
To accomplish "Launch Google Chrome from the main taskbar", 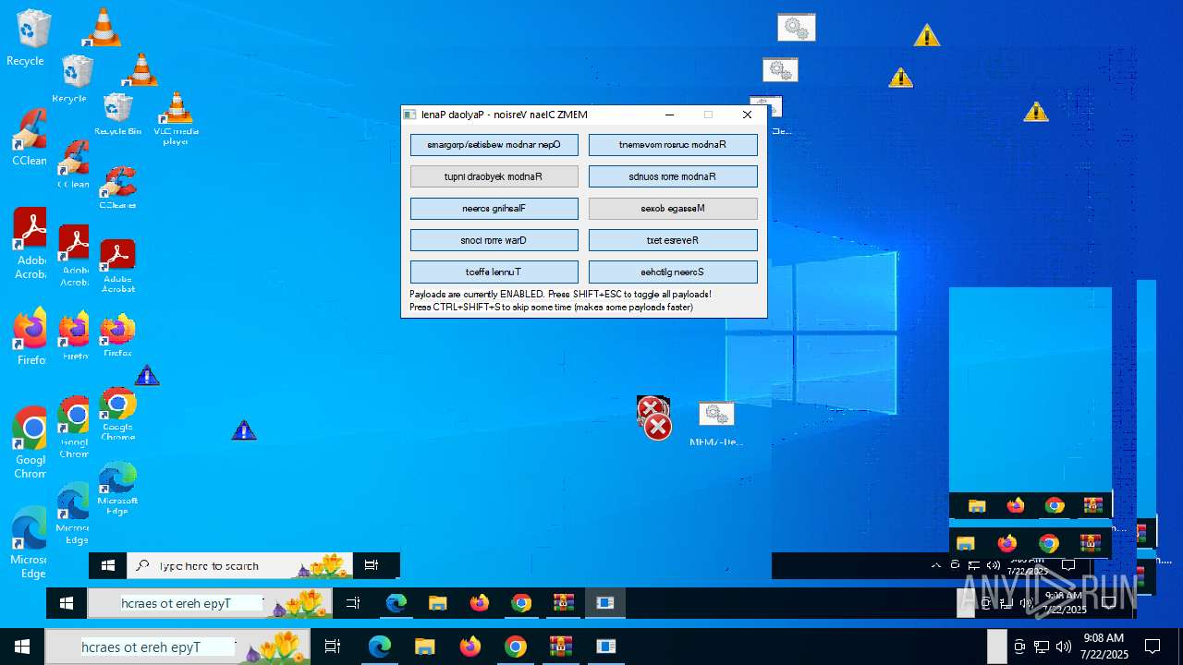I will coord(515,647).
